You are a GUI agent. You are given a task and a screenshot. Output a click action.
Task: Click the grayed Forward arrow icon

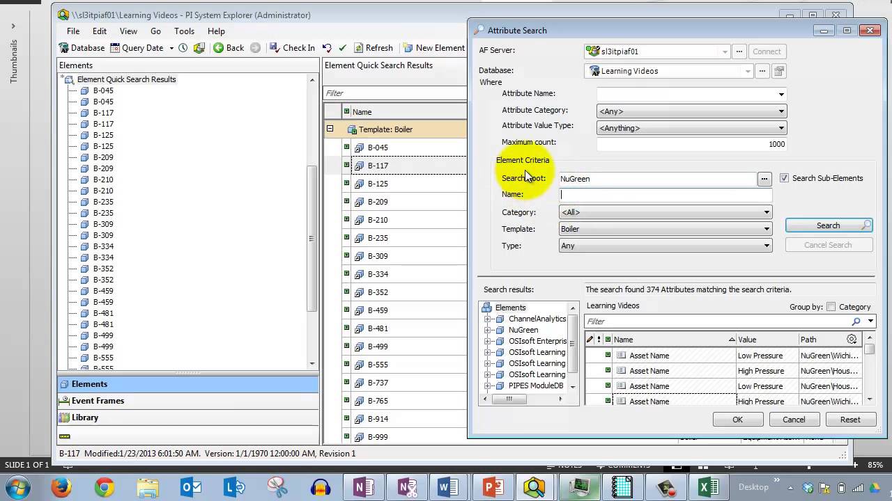coord(255,48)
